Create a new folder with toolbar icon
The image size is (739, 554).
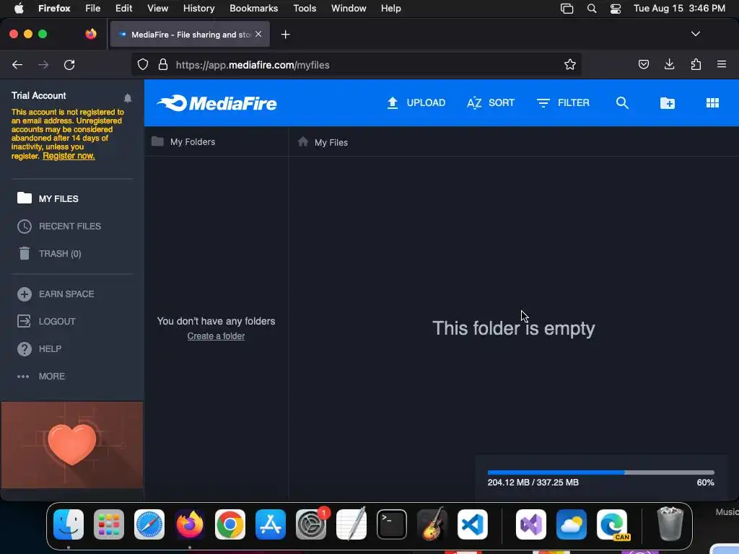pyautogui.click(x=667, y=102)
